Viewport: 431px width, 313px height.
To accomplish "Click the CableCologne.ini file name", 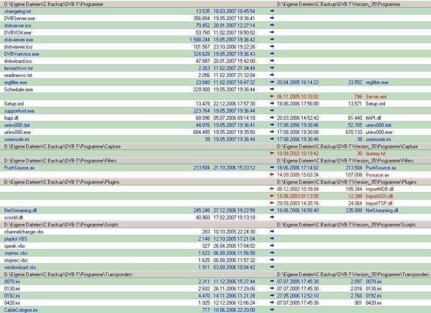I will click(21, 310).
